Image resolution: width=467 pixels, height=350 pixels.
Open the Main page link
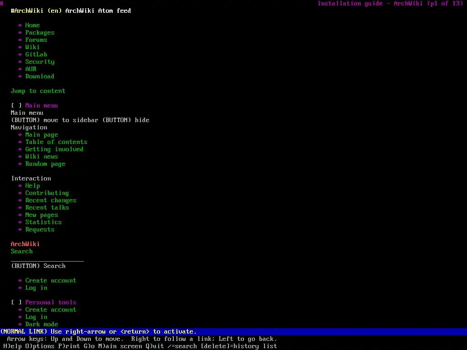42,135
